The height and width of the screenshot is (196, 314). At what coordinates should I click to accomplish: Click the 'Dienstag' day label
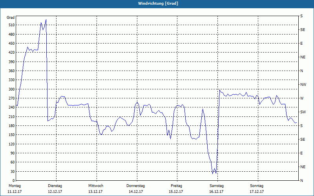click(x=55, y=186)
